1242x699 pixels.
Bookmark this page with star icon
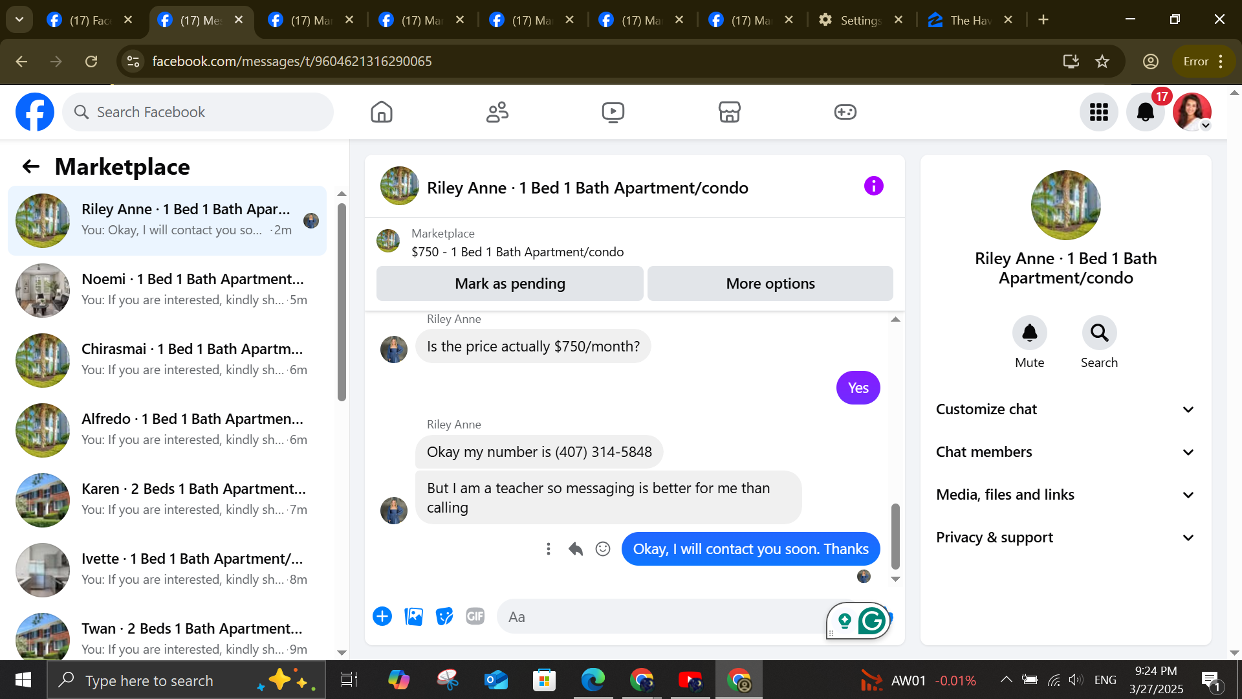click(1102, 61)
